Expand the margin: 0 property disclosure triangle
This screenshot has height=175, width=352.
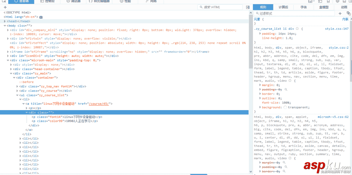[260, 85]
